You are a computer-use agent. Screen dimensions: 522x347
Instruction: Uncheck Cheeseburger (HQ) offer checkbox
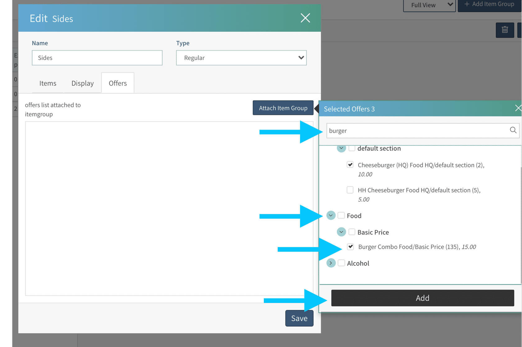[x=350, y=165]
